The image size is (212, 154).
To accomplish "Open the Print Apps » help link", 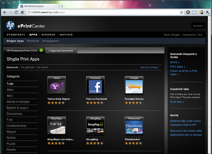I will click(178, 67).
